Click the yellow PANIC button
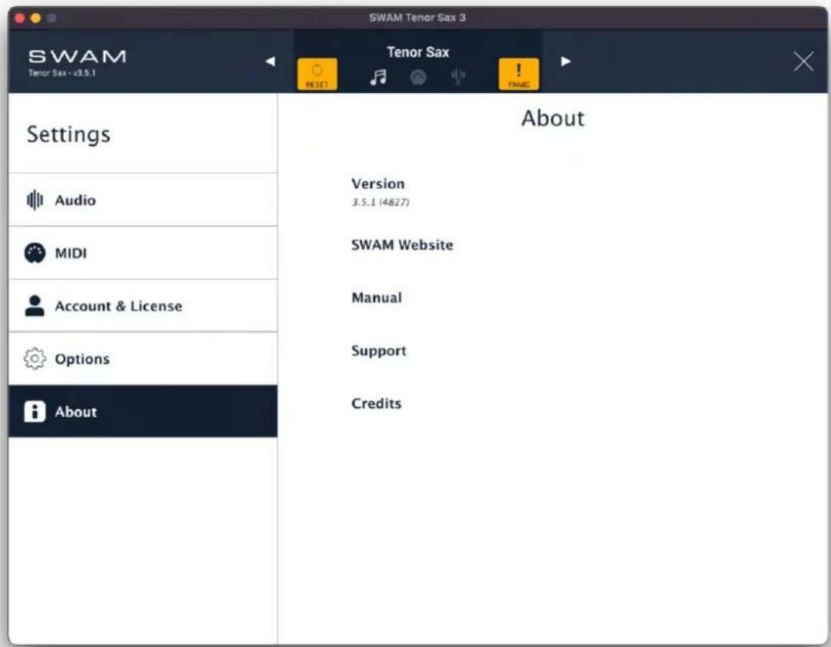This screenshot has height=647, width=831. point(518,75)
